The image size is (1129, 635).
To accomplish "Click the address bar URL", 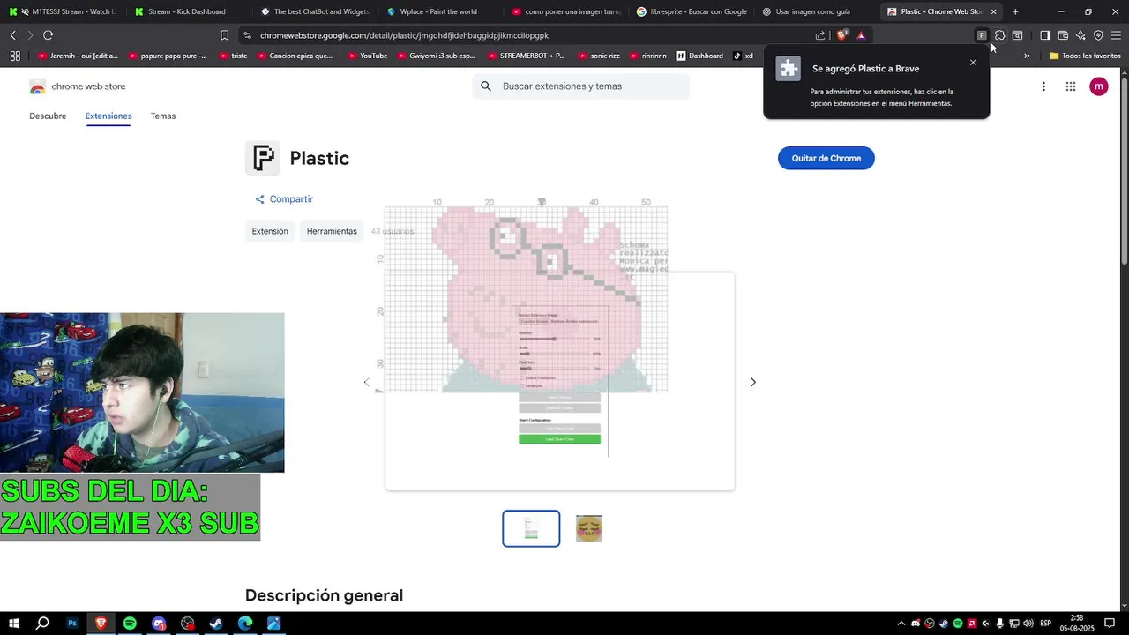I will (404, 35).
